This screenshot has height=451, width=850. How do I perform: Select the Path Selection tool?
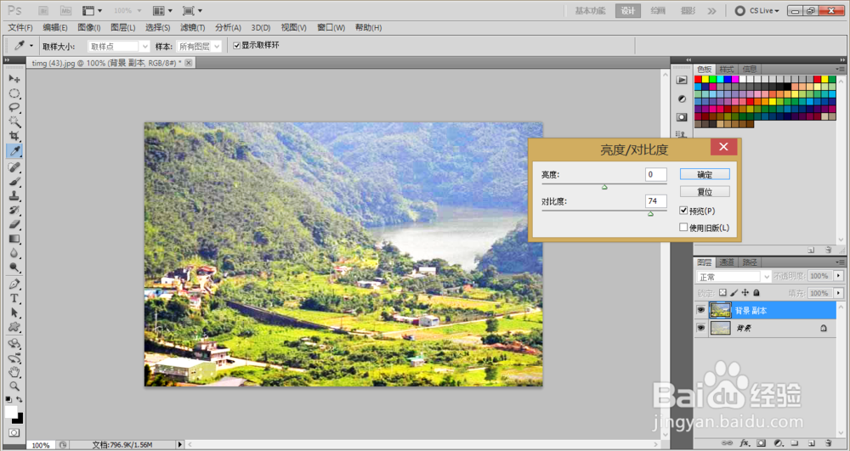tap(14, 313)
